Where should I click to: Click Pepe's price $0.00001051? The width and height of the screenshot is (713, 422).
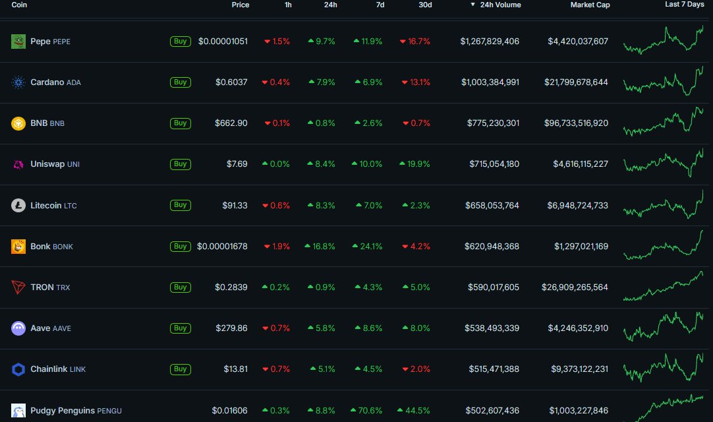point(223,42)
